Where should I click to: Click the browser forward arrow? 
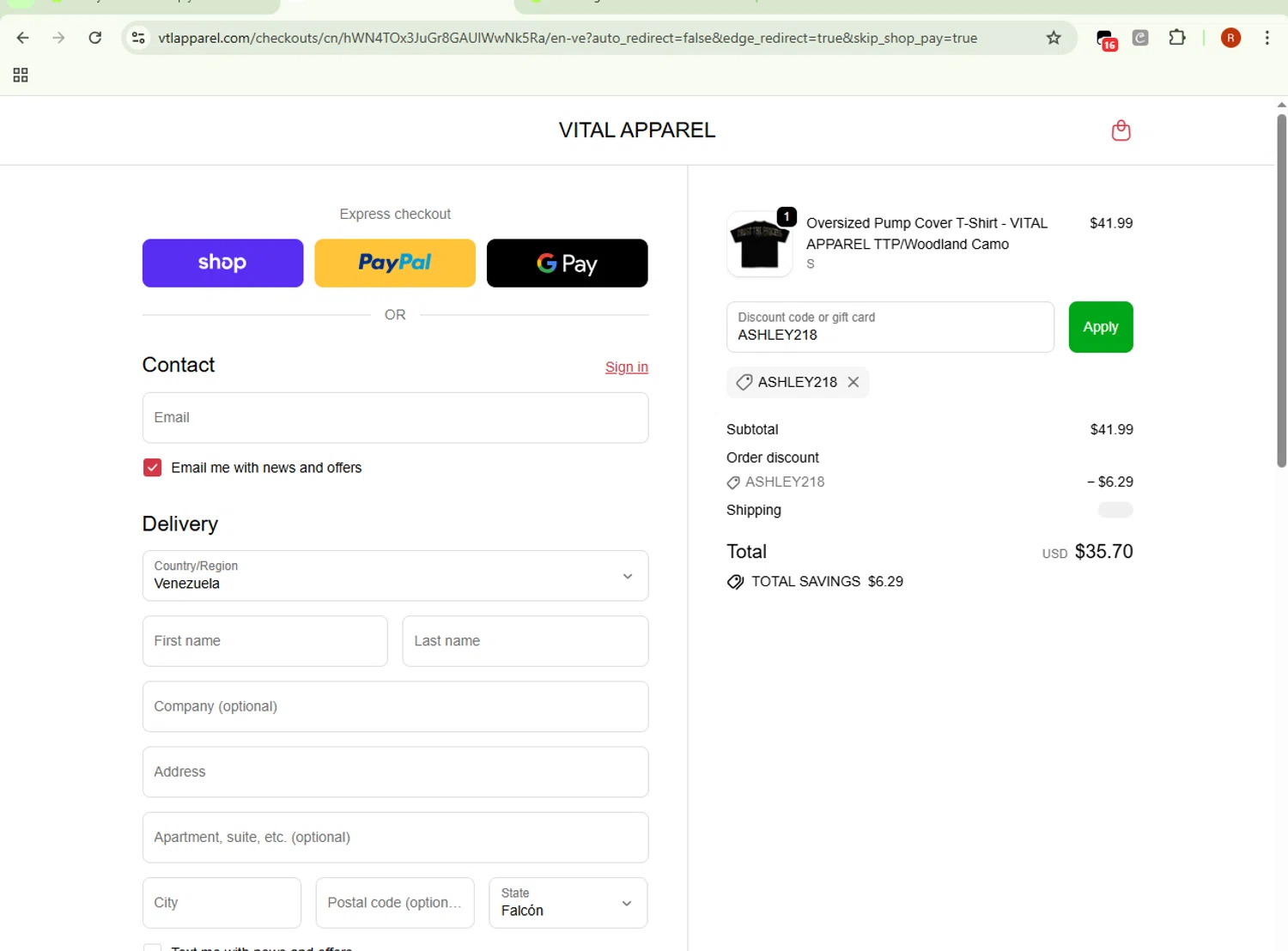coord(58,38)
